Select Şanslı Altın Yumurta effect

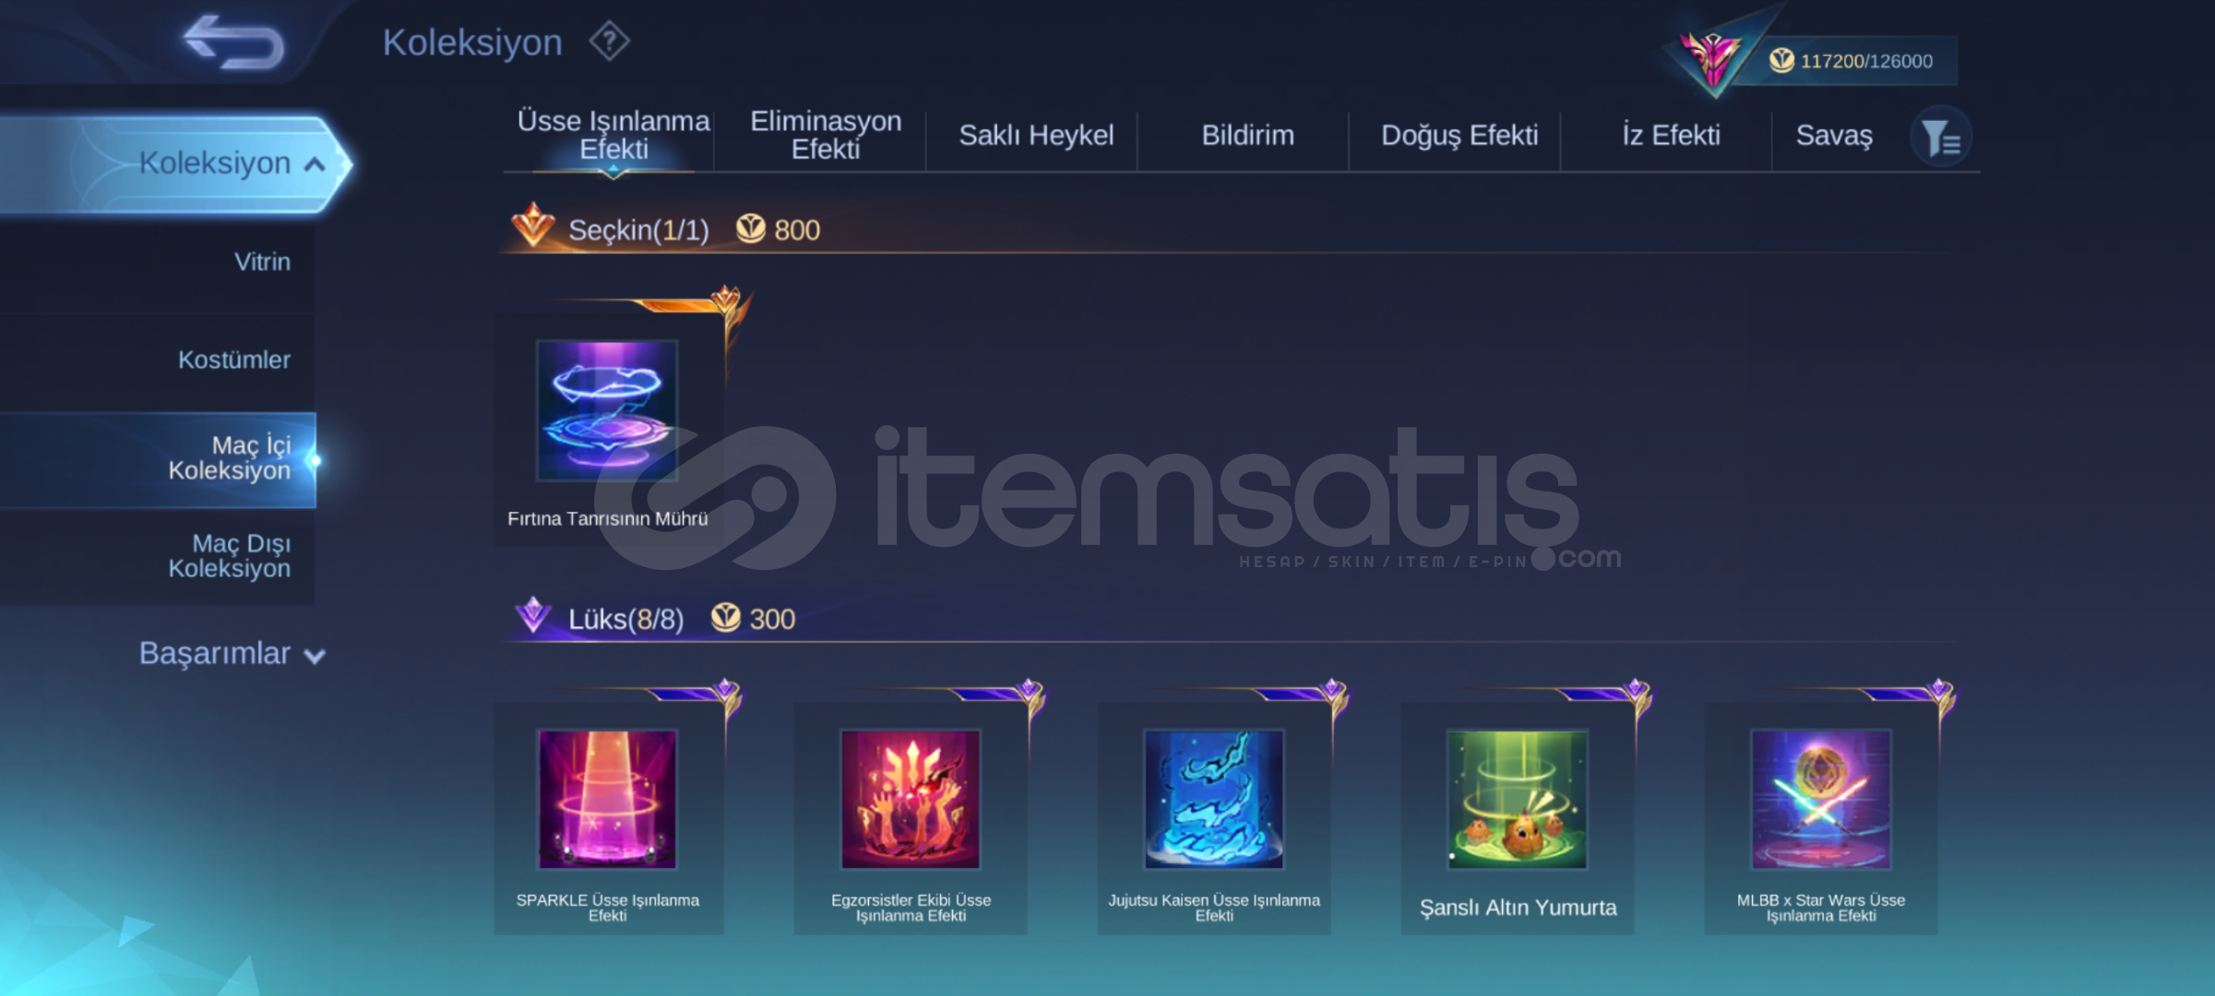(1518, 799)
